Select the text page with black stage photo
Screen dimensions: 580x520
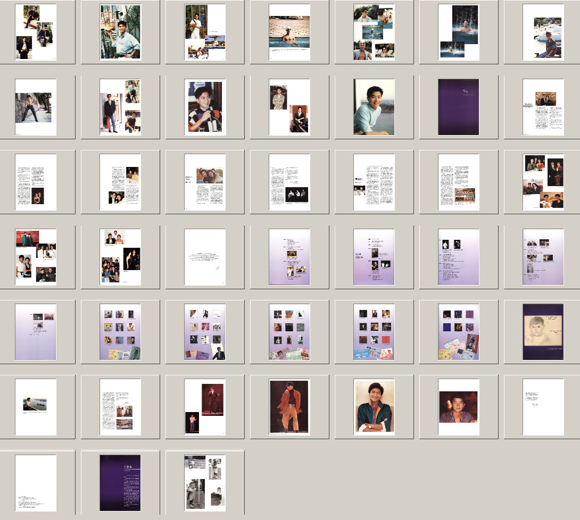(289, 182)
